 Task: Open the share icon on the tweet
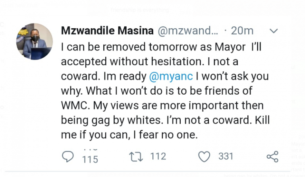pyautogui.click(x=272, y=157)
